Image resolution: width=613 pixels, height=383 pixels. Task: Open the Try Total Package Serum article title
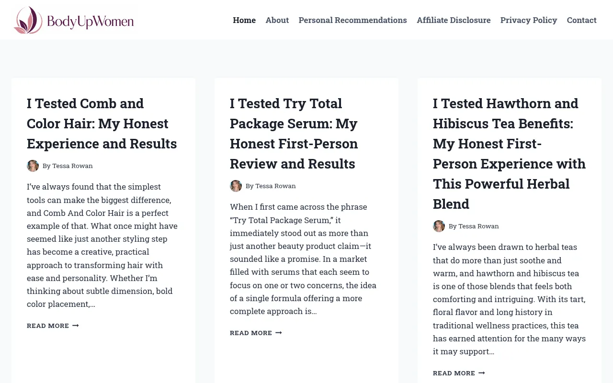pos(294,134)
